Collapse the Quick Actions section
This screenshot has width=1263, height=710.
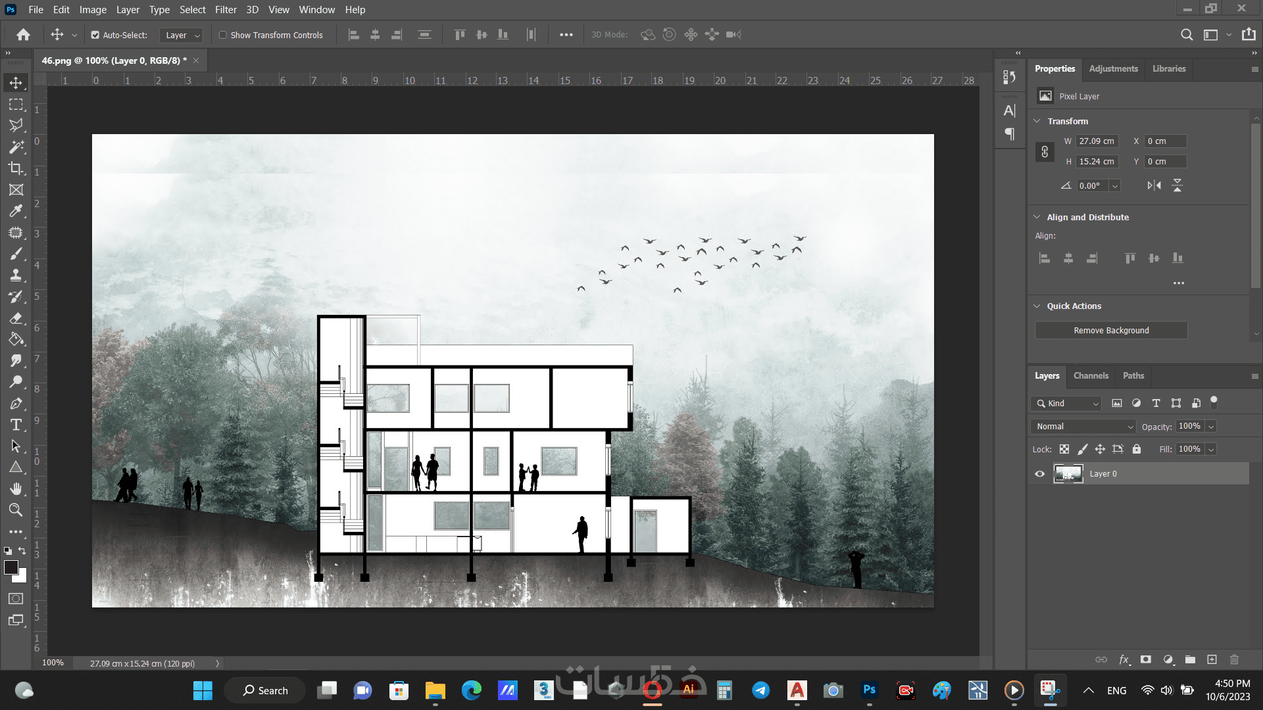(1037, 306)
